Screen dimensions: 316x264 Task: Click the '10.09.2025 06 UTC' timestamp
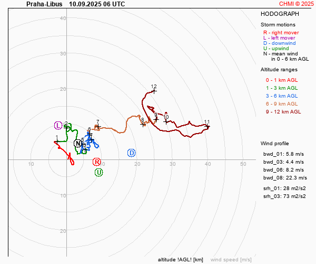pyautogui.click(x=97, y=4)
